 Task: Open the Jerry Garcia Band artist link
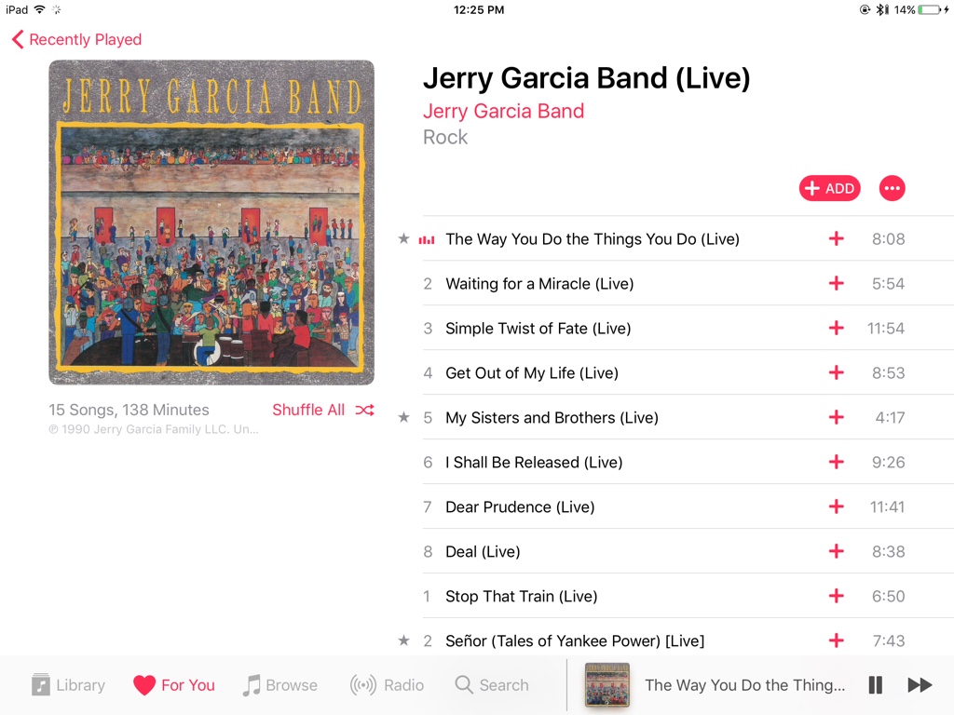(503, 111)
